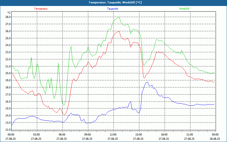
Task: Click the 14,0 y-axis tick label
Action: point(8,116)
